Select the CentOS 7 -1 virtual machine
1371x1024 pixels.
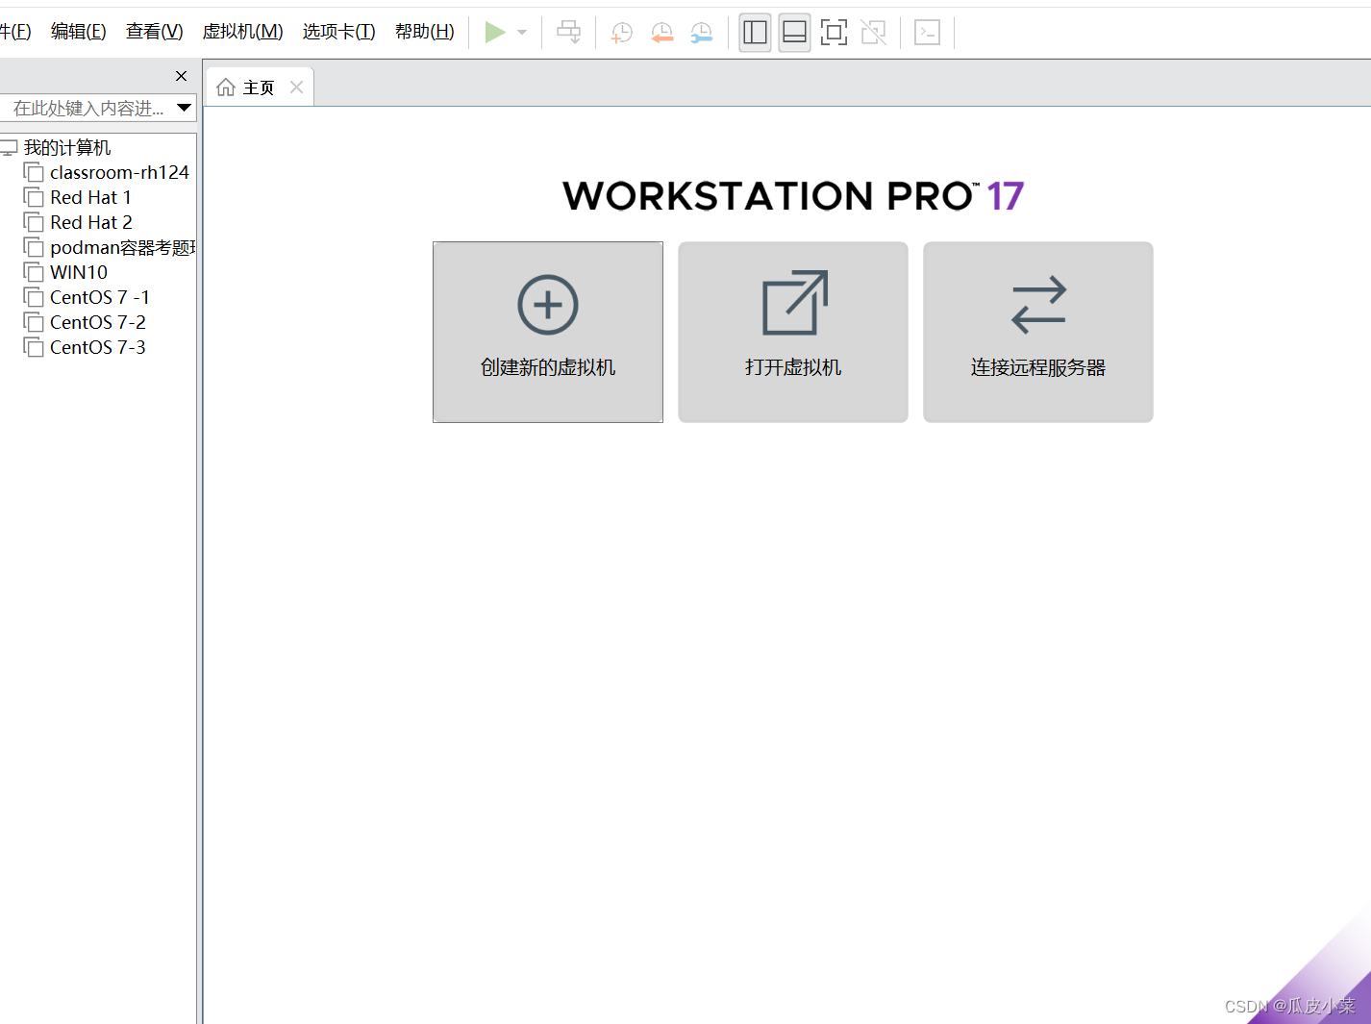click(x=99, y=297)
